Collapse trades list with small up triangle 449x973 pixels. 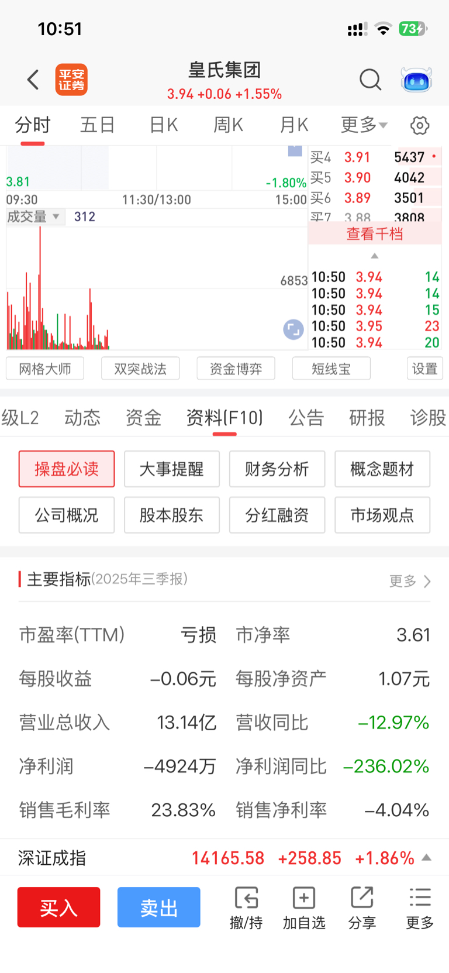[375, 256]
